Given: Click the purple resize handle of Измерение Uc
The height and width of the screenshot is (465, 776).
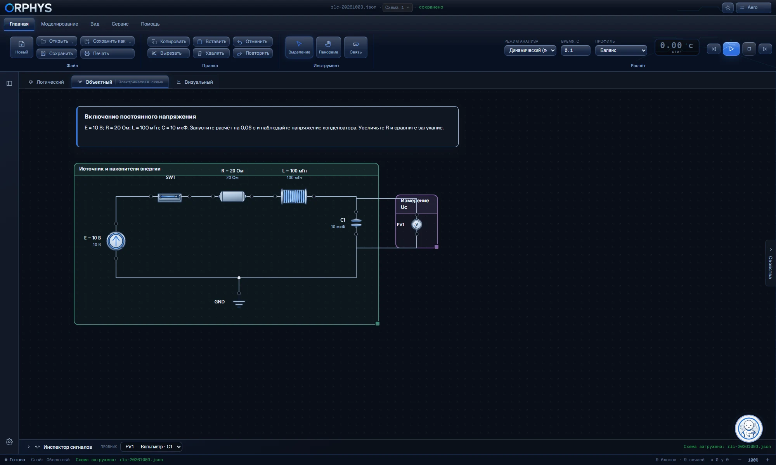Looking at the screenshot, I should pos(436,247).
